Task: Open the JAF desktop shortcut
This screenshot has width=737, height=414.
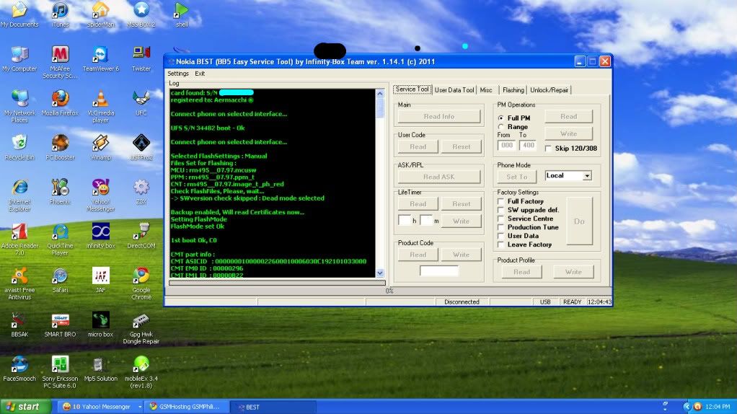Action: coord(101,277)
